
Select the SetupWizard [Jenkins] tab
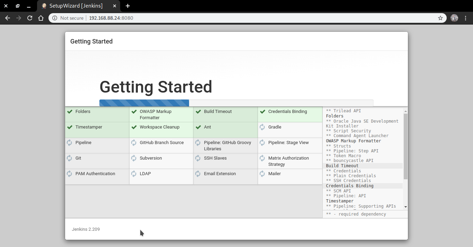click(79, 6)
